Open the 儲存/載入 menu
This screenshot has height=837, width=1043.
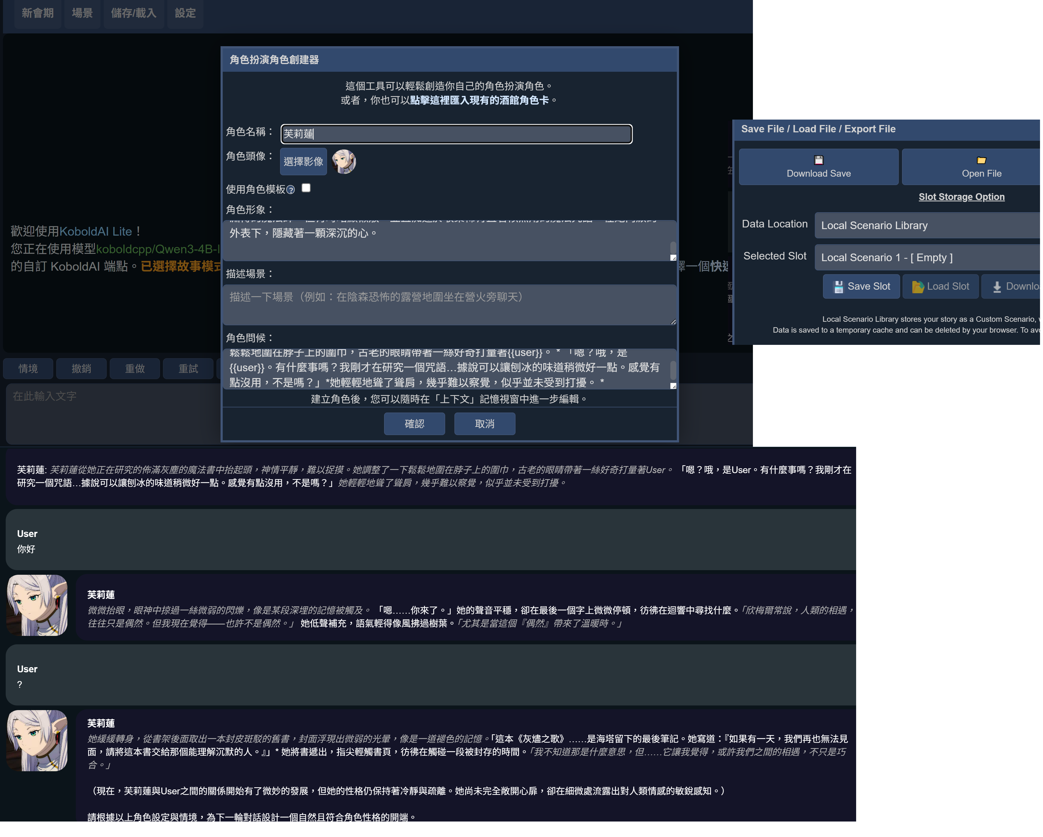click(134, 13)
